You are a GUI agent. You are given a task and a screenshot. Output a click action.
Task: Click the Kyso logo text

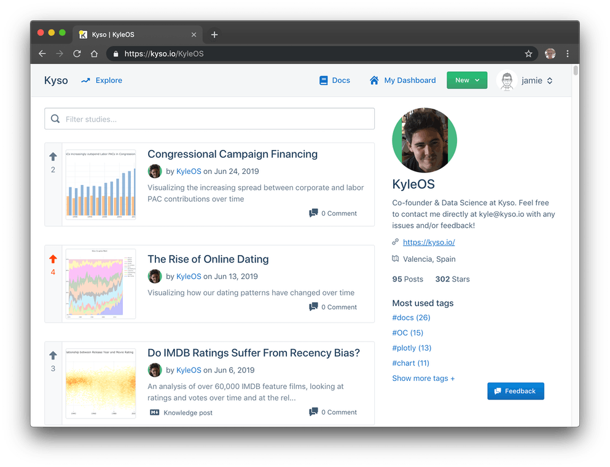56,80
